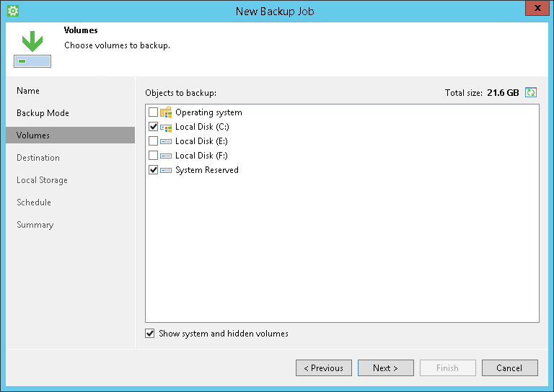The image size is (554, 392).
Task: Check the Local Disk (E:) checkbox
Action: point(153,141)
